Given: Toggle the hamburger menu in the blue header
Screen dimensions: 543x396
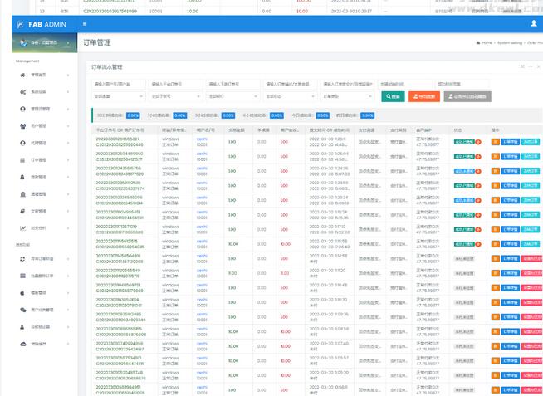Looking at the screenshot, I should pyautogui.click(x=85, y=24).
